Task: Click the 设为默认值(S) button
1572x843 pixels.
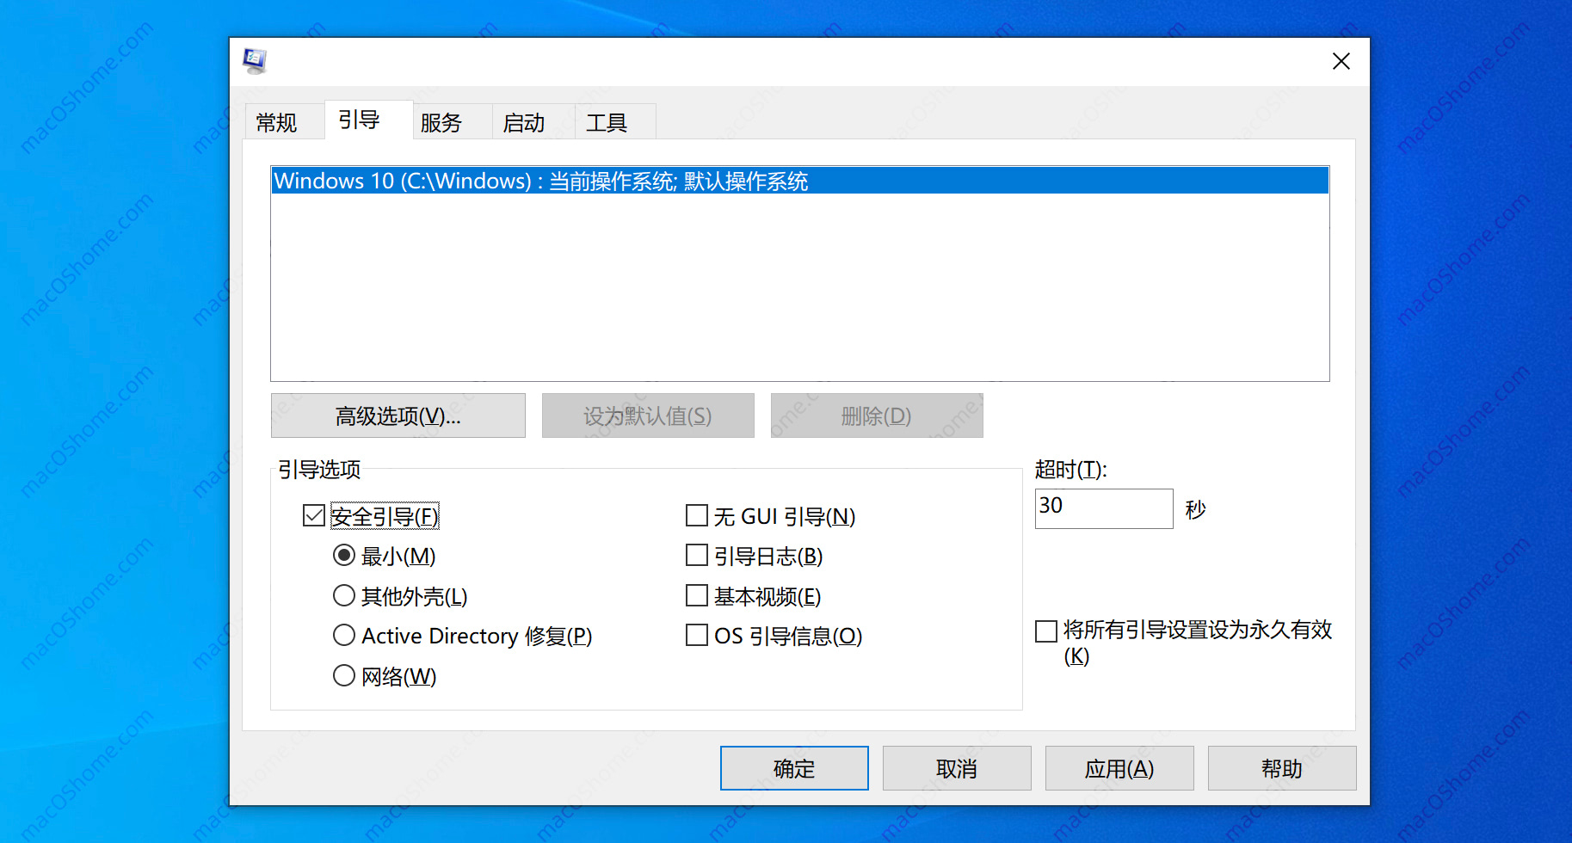Action: click(648, 415)
